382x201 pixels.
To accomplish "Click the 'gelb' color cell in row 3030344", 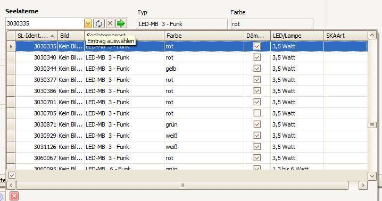I will coord(204,69).
